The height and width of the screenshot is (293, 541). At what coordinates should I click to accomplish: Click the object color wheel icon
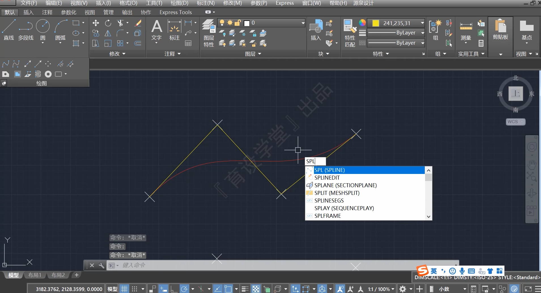point(362,23)
